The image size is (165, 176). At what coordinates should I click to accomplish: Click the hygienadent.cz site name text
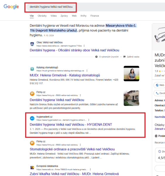click(44, 117)
